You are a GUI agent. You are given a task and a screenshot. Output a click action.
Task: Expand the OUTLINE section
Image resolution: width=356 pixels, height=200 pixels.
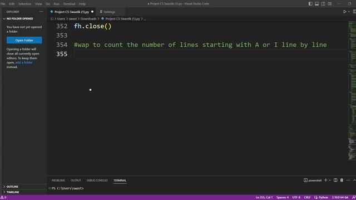[x=12, y=187]
